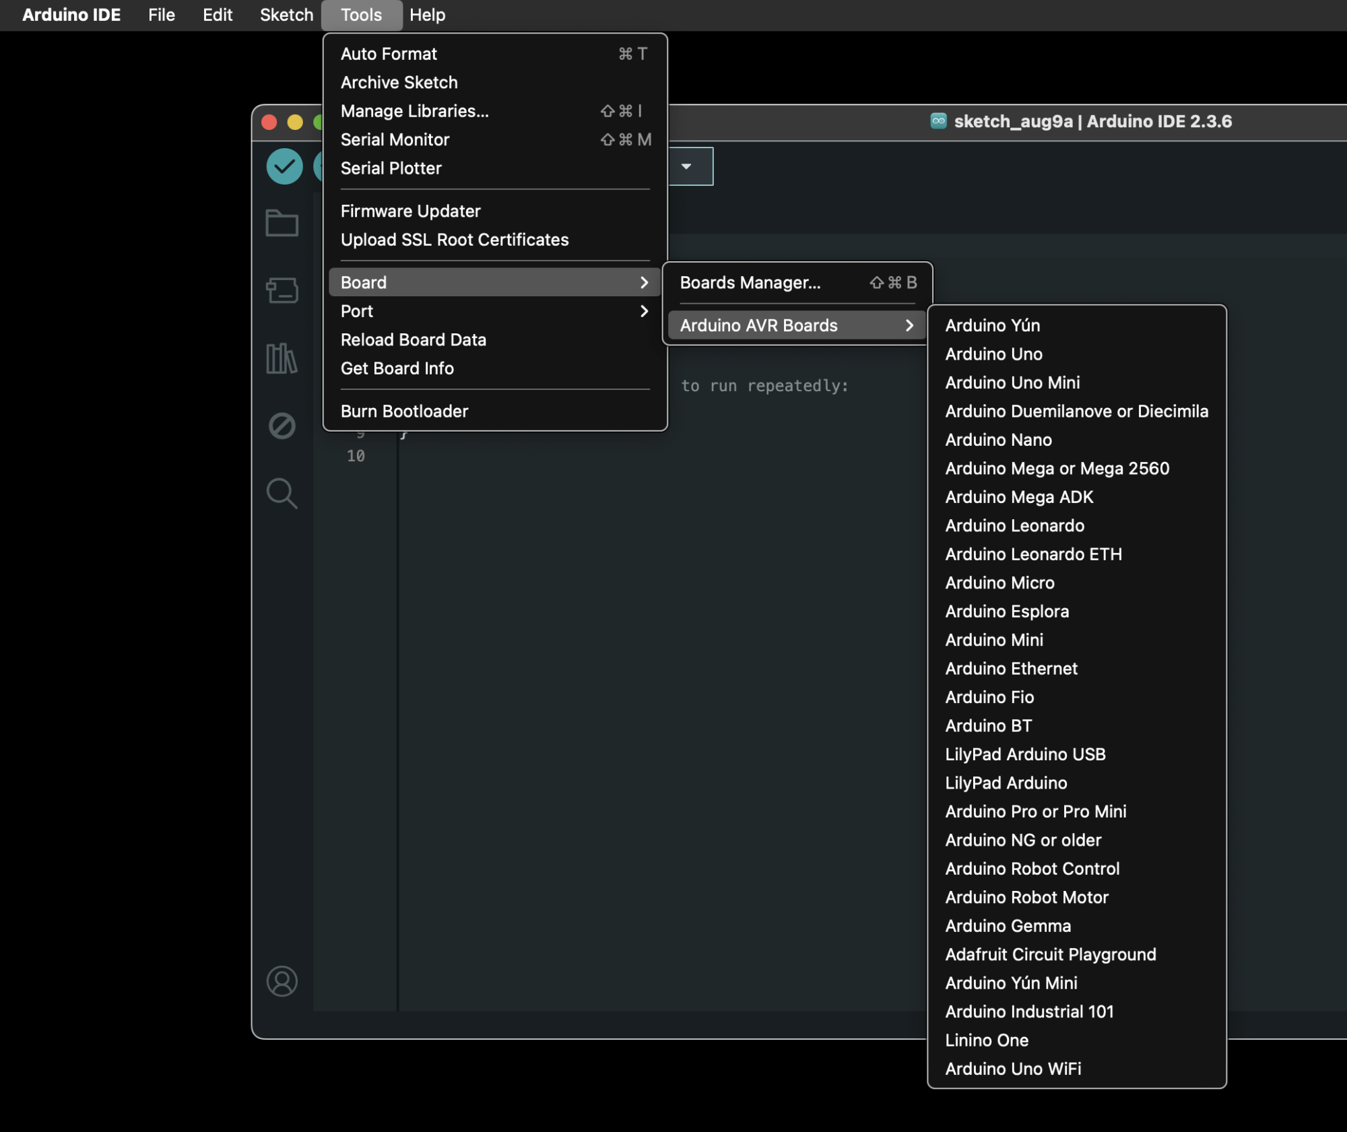Screen dimensions: 1347x1132
Task: Launch Firmware Updater
Action: (x=494, y=211)
